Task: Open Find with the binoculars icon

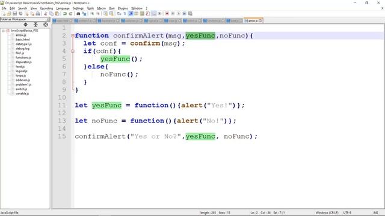Action: point(78,14)
